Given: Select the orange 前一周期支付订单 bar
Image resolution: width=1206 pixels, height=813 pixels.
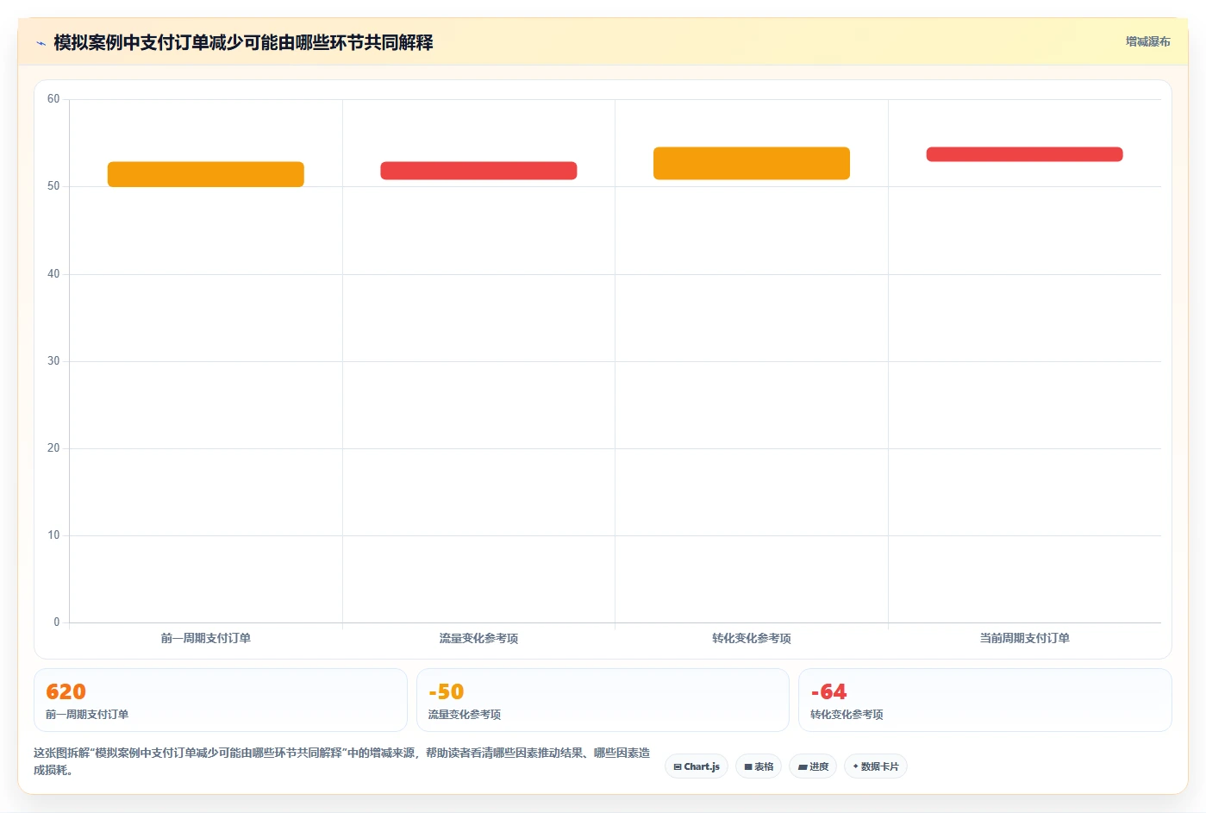Looking at the screenshot, I should (x=206, y=174).
